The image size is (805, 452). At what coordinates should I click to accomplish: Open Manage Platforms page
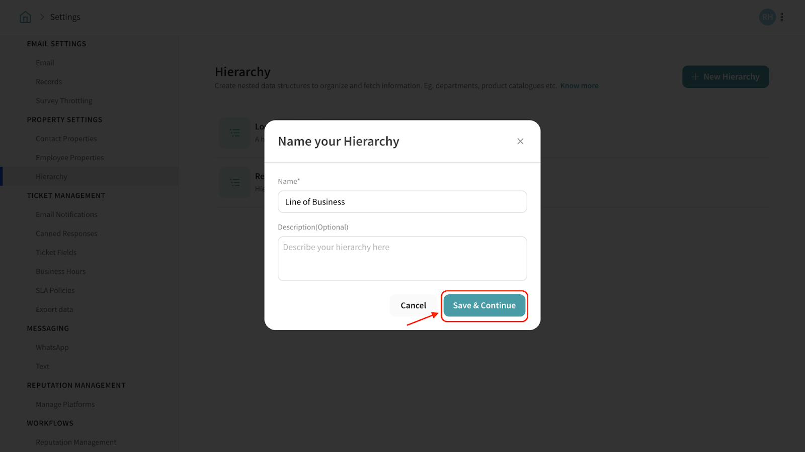pos(65,404)
